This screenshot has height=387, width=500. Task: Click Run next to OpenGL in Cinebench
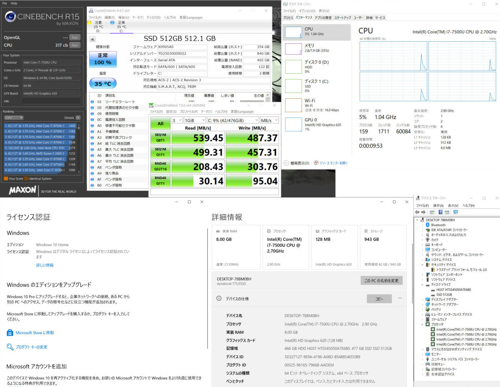coord(75,37)
